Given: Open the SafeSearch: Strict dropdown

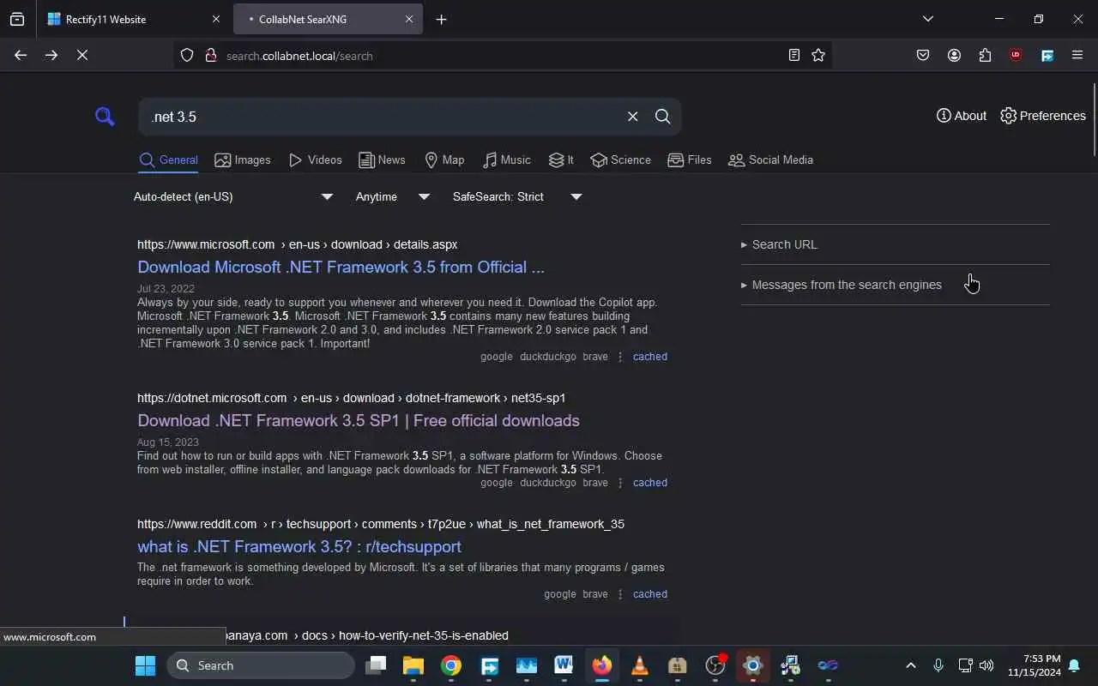Looking at the screenshot, I should (517, 196).
